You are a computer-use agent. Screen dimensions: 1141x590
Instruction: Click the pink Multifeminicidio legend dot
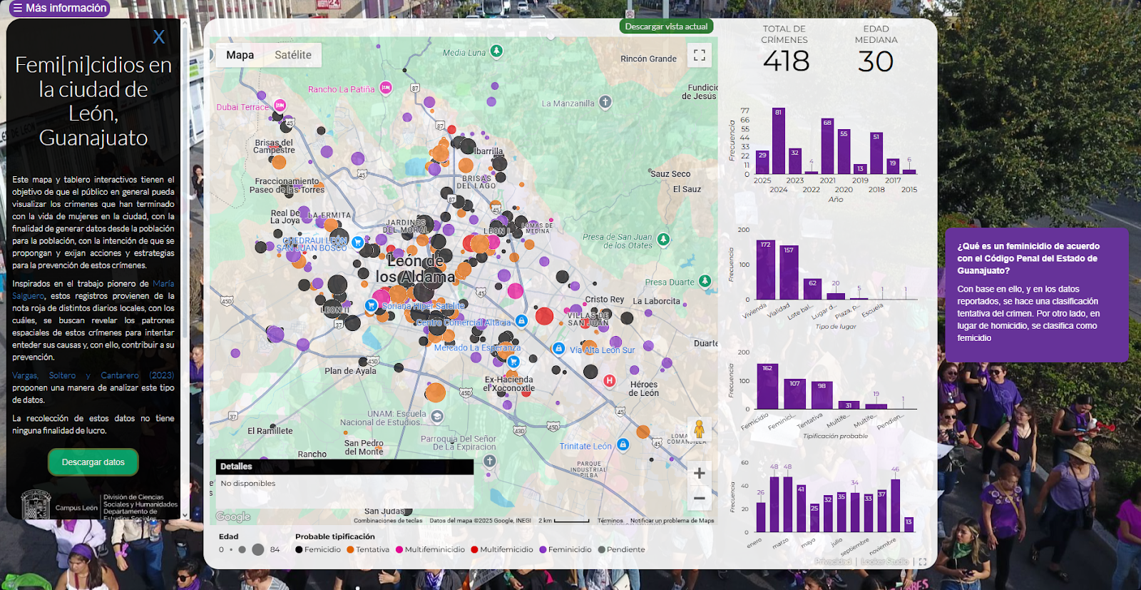[399, 549]
